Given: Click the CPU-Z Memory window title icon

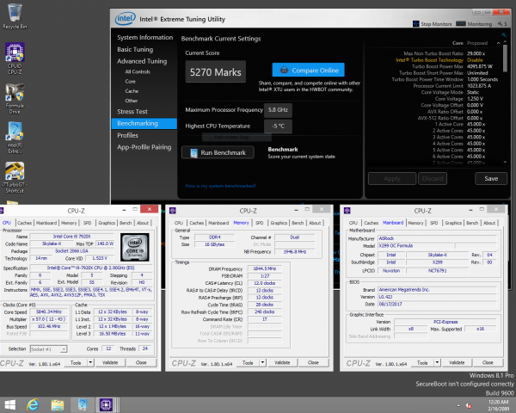Looking at the screenshot, I should [x=173, y=211].
